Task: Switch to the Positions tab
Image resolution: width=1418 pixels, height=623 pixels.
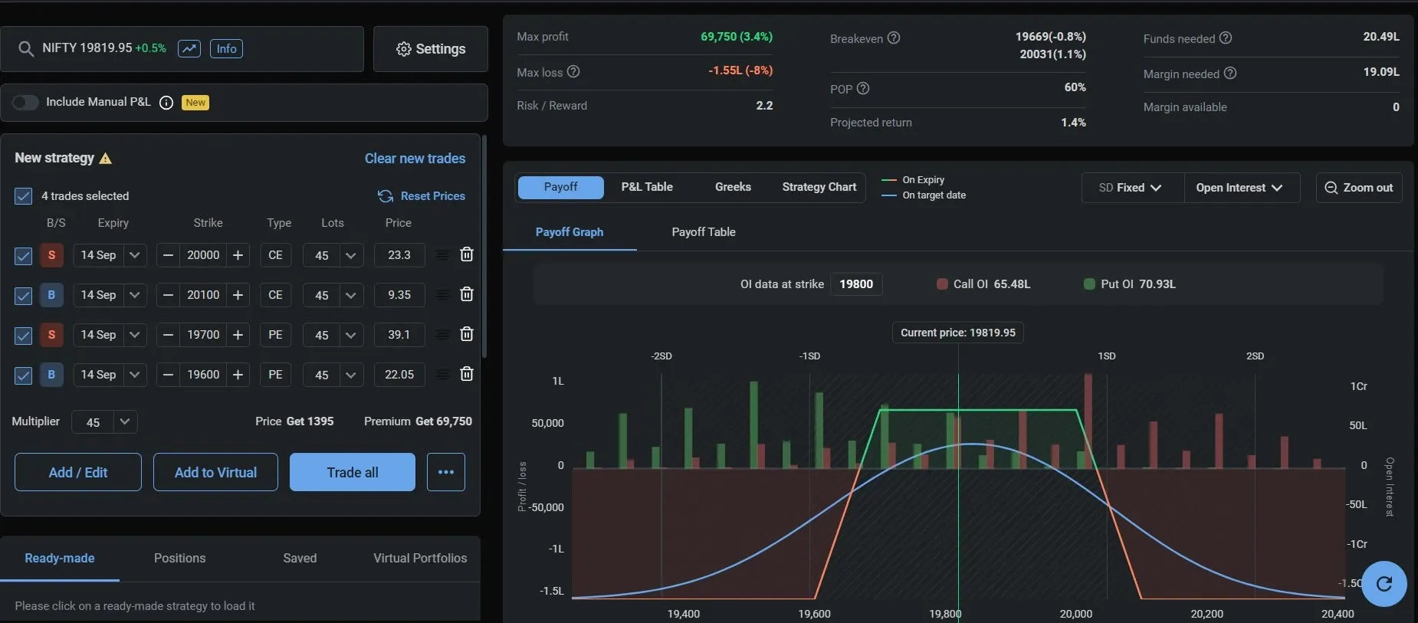Action: point(179,558)
